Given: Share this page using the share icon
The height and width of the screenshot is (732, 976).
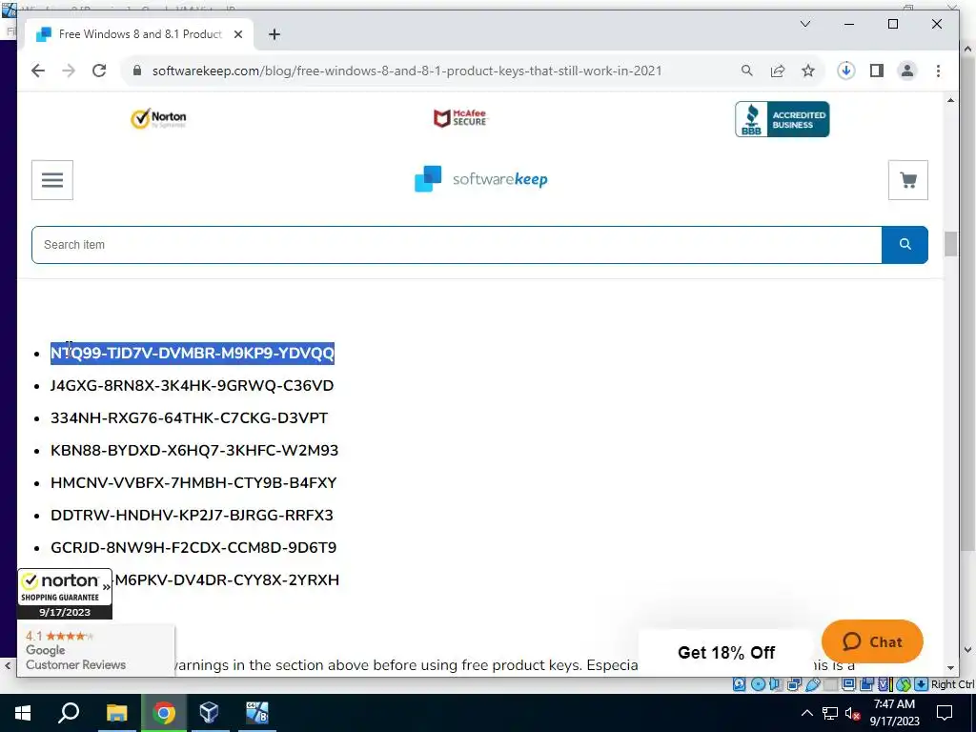Looking at the screenshot, I should coord(778,71).
